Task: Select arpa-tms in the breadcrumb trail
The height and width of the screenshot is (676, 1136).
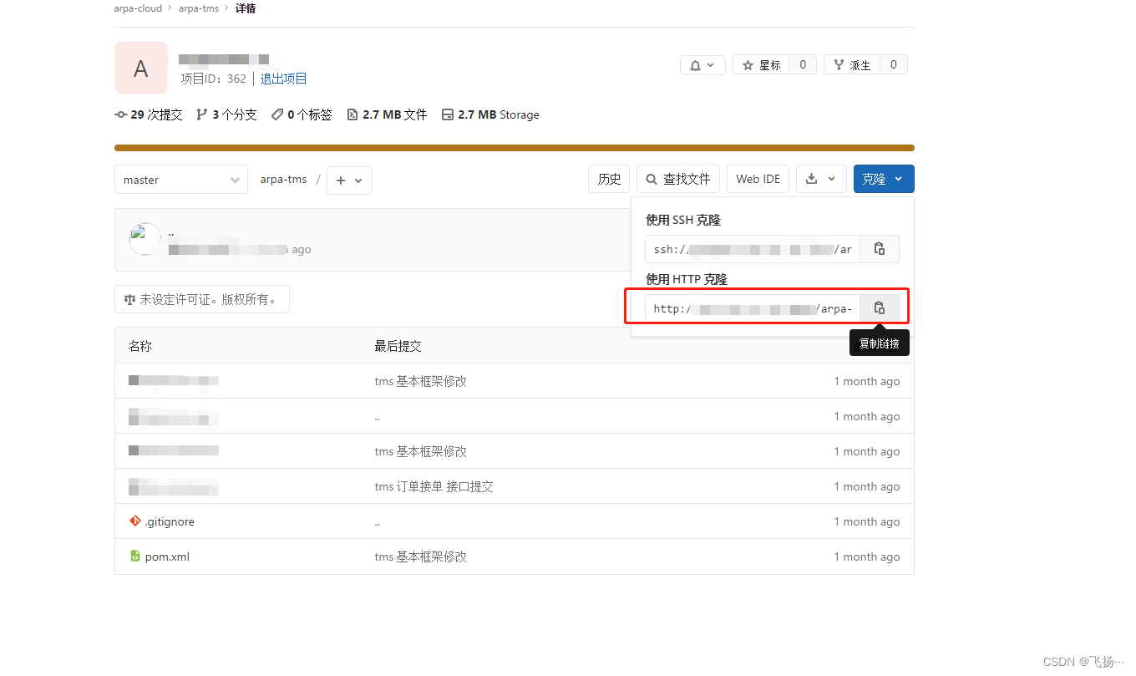Action: [198, 8]
